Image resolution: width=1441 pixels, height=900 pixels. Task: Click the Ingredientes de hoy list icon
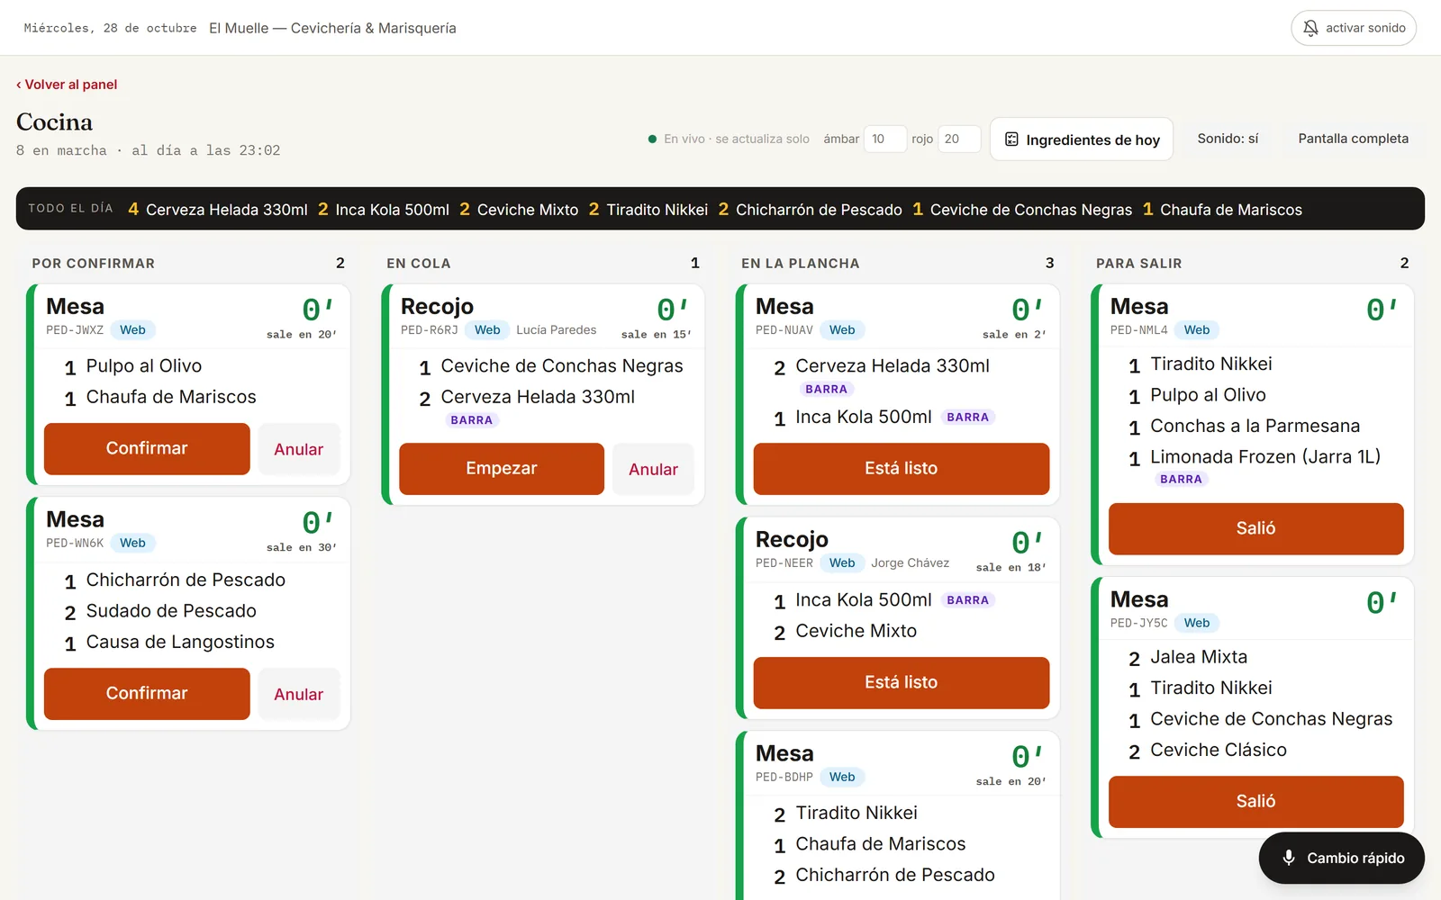click(1011, 139)
